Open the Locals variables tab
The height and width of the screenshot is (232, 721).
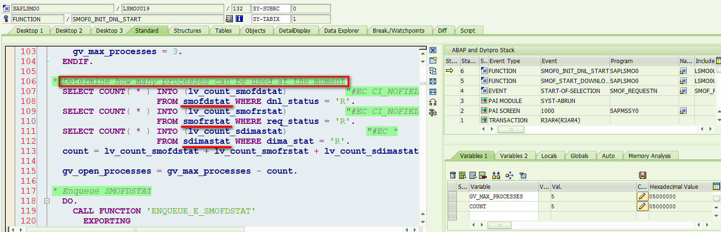(x=549, y=156)
